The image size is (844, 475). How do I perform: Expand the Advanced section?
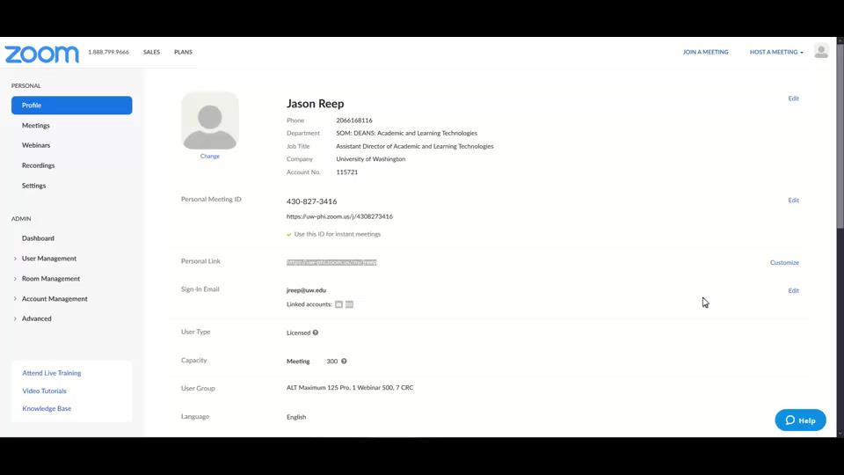click(x=36, y=318)
